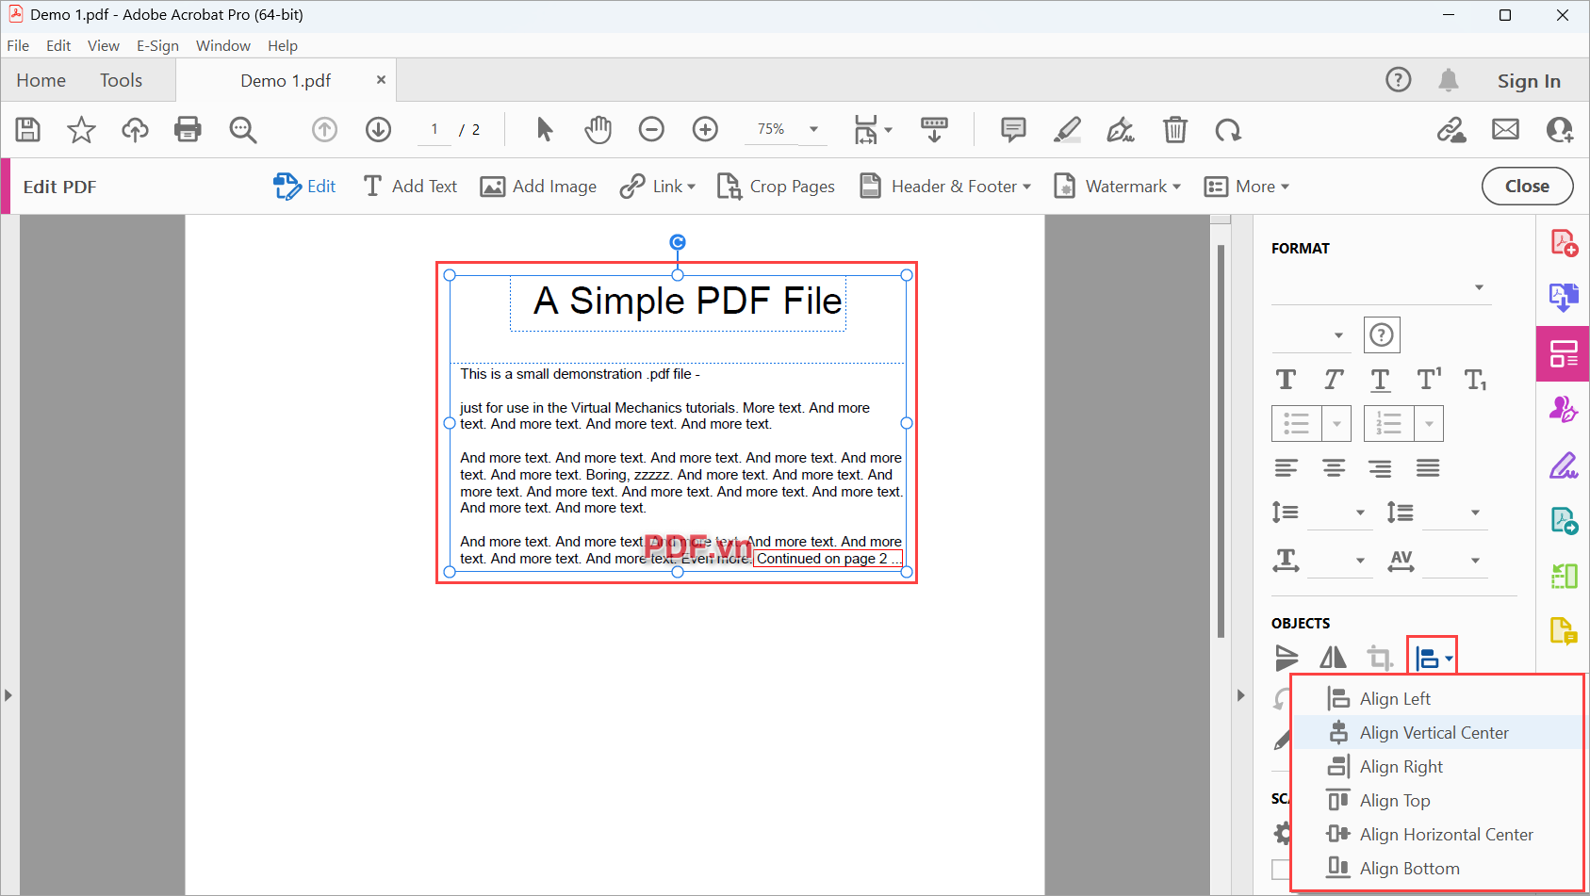The height and width of the screenshot is (896, 1590).
Task: Go to the previous page arrow
Action: [324, 129]
